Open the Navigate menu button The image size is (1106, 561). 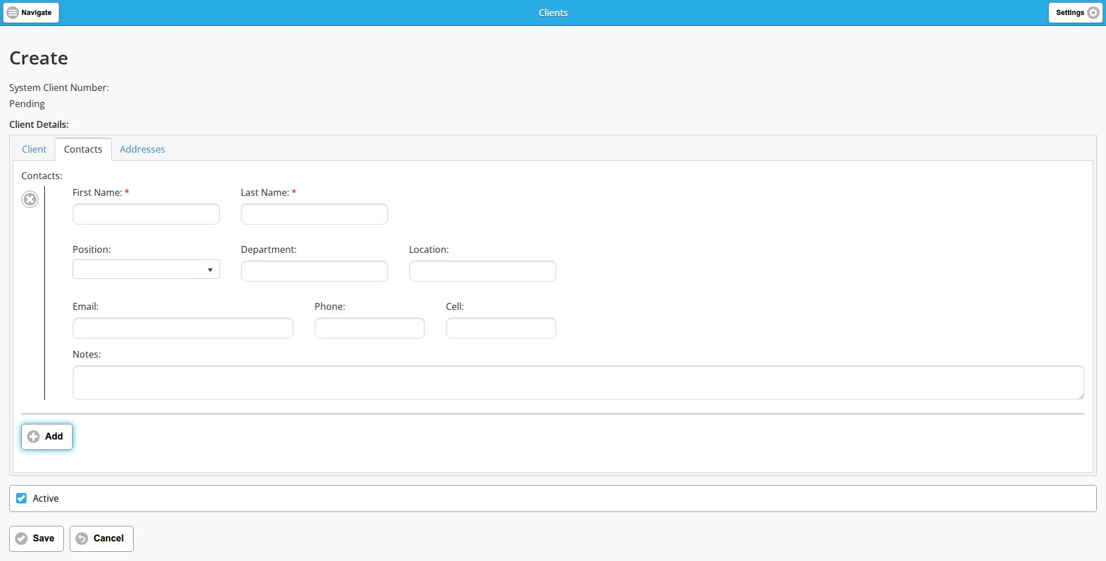pyautogui.click(x=31, y=13)
